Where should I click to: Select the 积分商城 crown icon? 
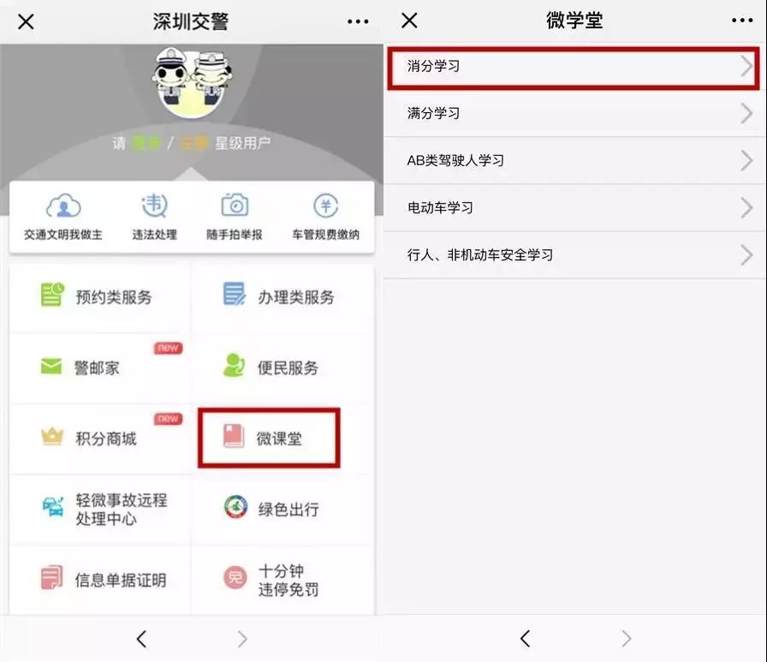52,436
